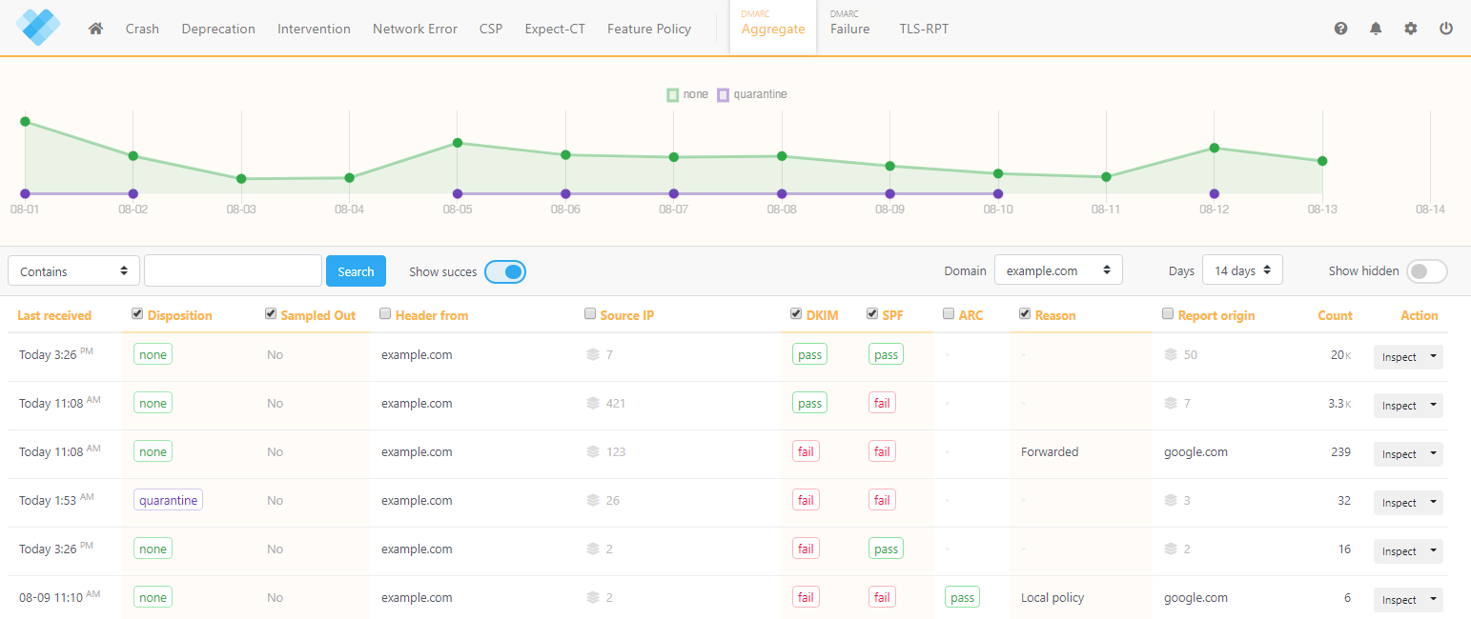Open help via question mark icon
This screenshot has width=1471, height=619.
(x=1340, y=29)
